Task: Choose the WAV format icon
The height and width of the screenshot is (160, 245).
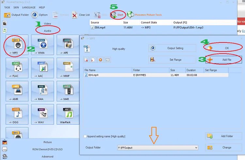Action: (x=41, y=114)
